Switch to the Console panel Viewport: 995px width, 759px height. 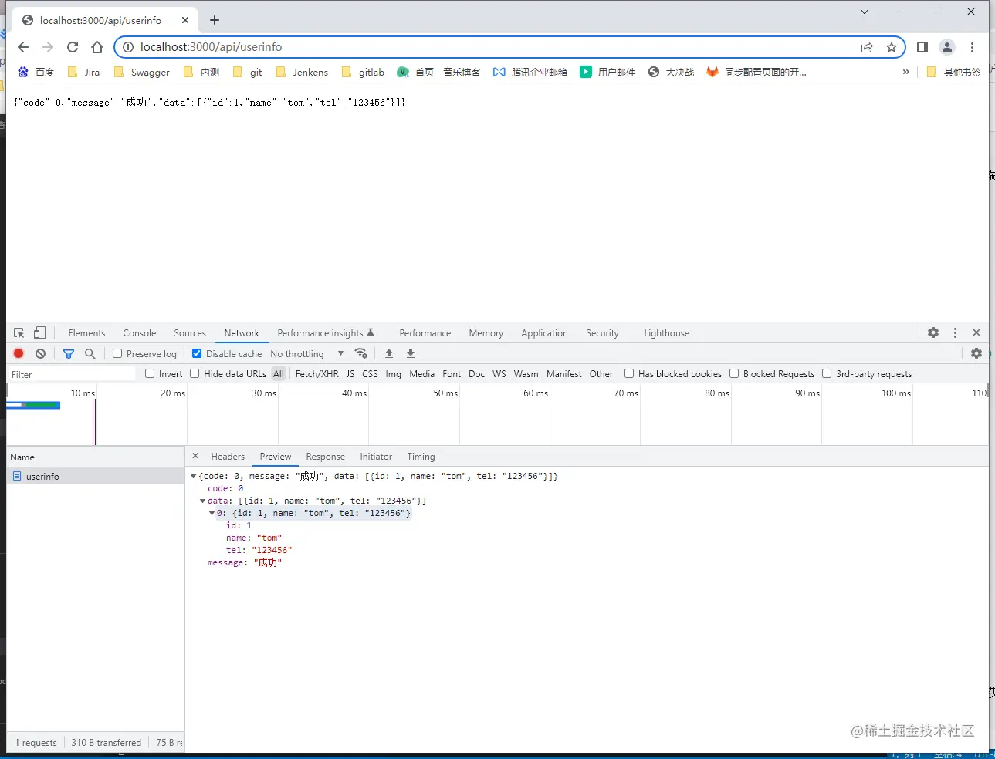140,333
